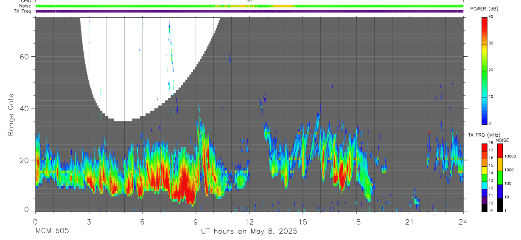Click the UT hours on May 8, 2025 caption
The width and height of the screenshot is (521, 240).
249,232
